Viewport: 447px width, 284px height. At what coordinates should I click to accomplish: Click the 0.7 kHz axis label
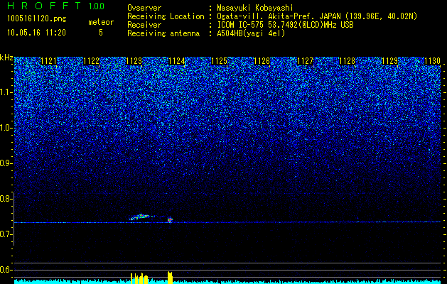6,234
